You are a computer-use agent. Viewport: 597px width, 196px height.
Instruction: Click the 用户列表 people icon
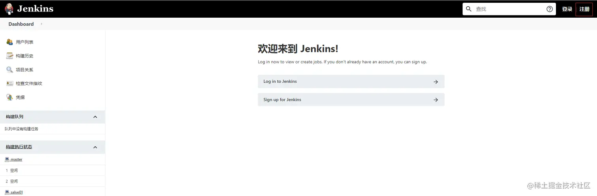tap(9, 42)
